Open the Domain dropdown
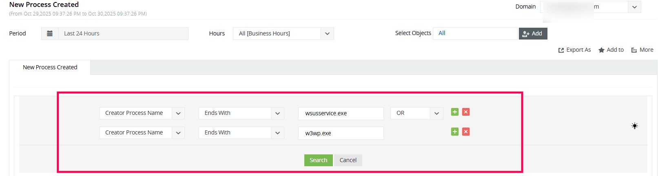 click(634, 7)
